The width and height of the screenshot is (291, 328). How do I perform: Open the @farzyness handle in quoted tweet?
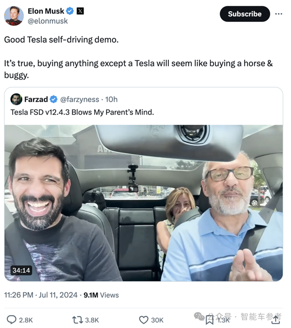pyautogui.click(x=81, y=99)
